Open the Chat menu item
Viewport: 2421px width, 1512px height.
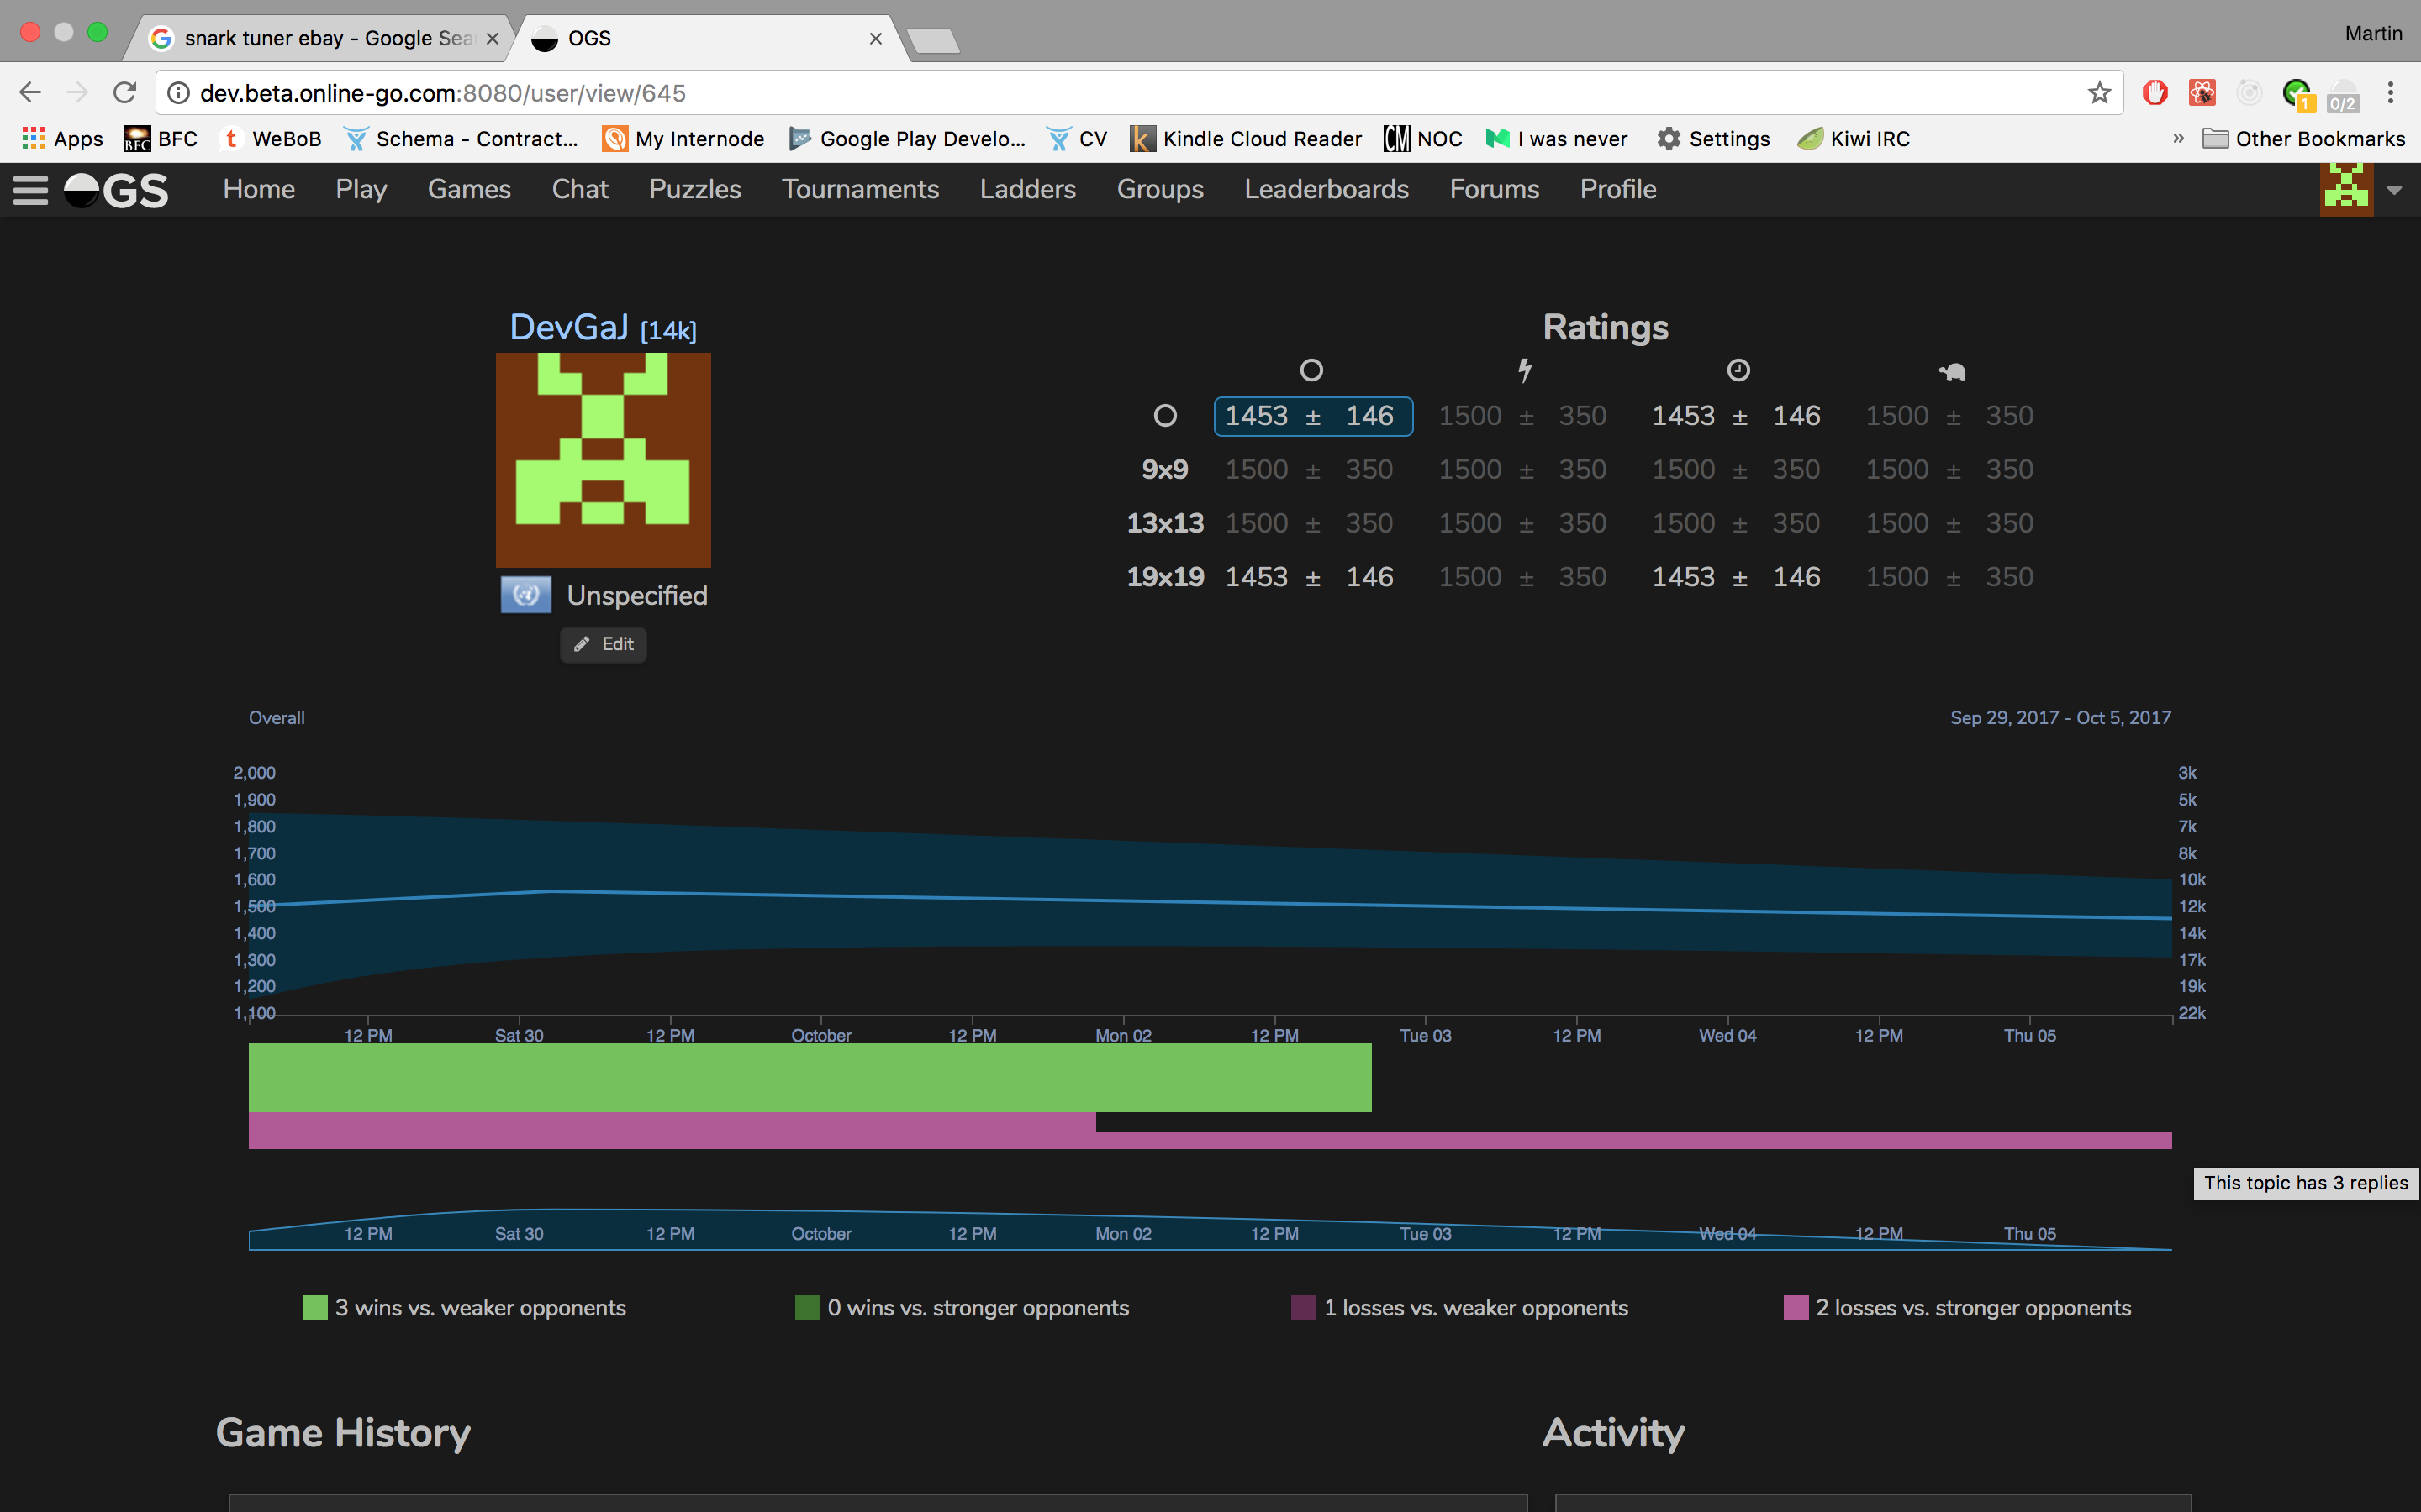580,190
